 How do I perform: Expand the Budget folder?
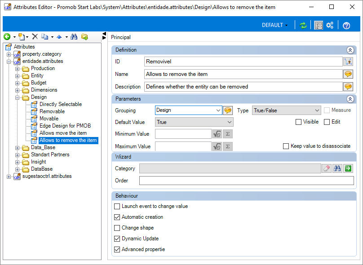(x=18, y=83)
